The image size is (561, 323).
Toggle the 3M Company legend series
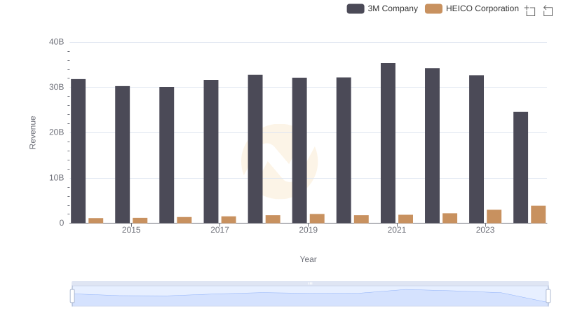[x=382, y=8]
